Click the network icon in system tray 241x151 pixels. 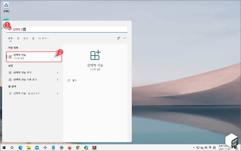198,148
